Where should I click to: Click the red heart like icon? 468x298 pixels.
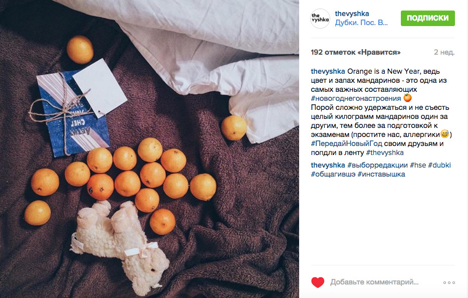[318, 282]
